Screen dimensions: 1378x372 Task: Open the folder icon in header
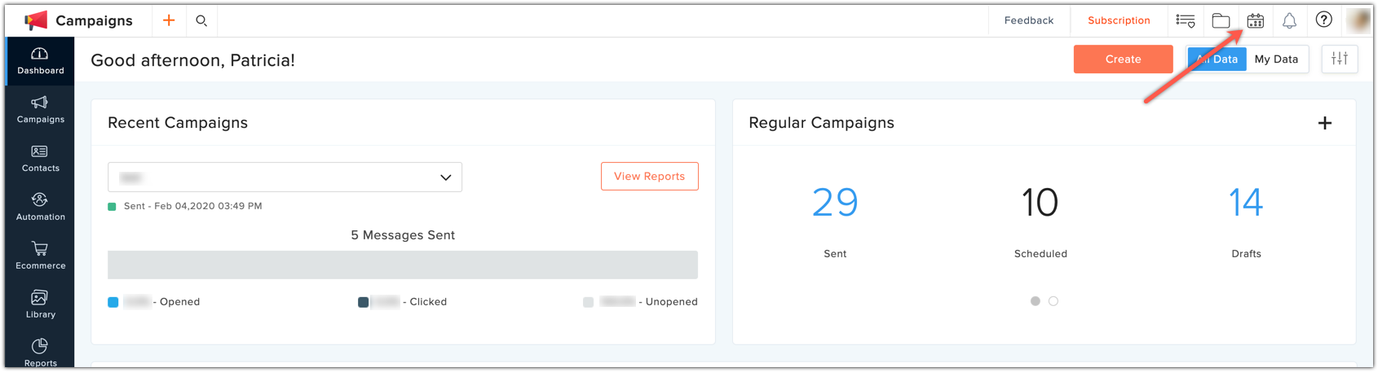point(1221,20)
